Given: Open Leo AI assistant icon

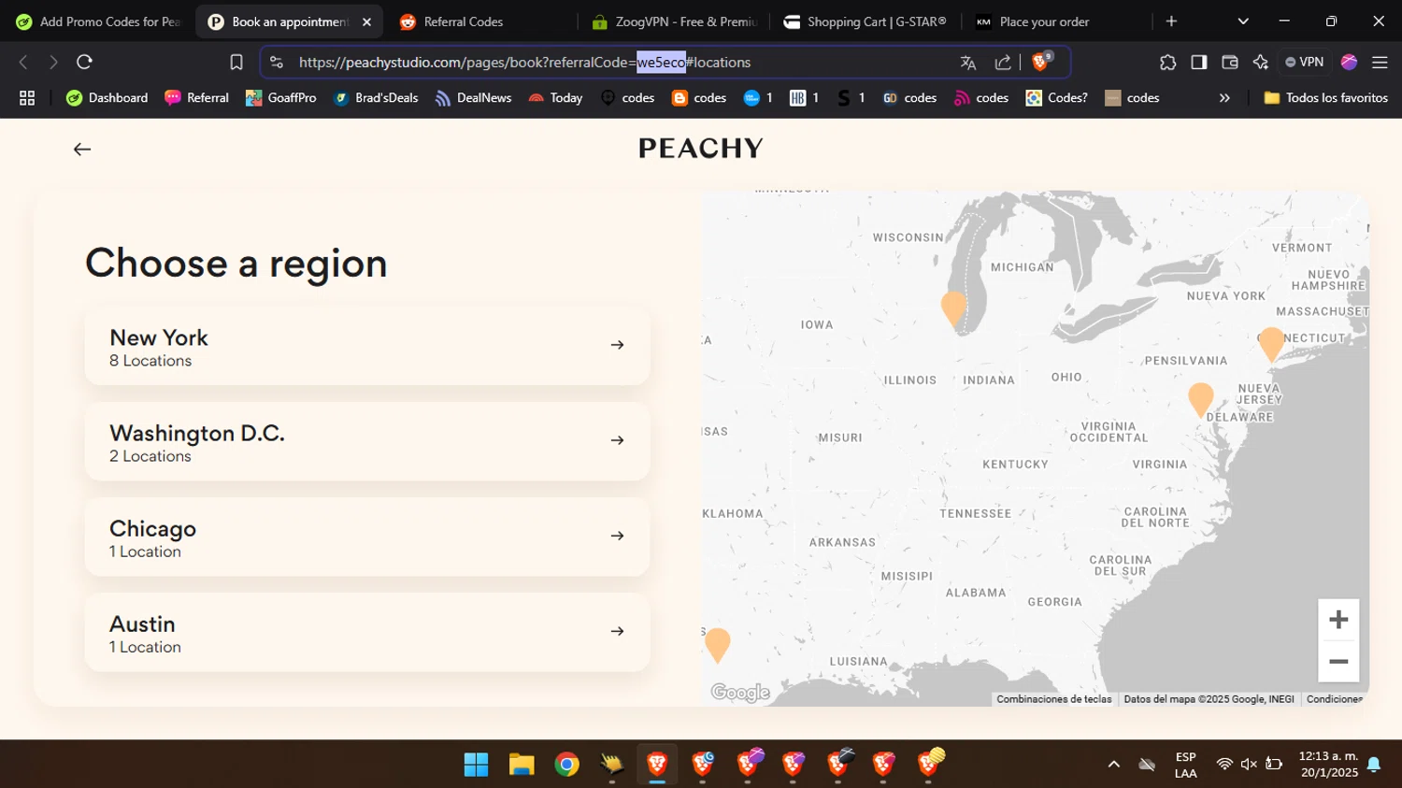Looking at the screenshot, I should pyautogui.click(x=1260, y=62).
